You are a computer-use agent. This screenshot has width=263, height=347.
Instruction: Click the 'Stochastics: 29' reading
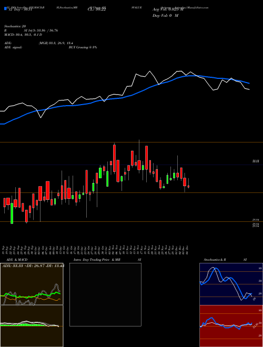15,26
